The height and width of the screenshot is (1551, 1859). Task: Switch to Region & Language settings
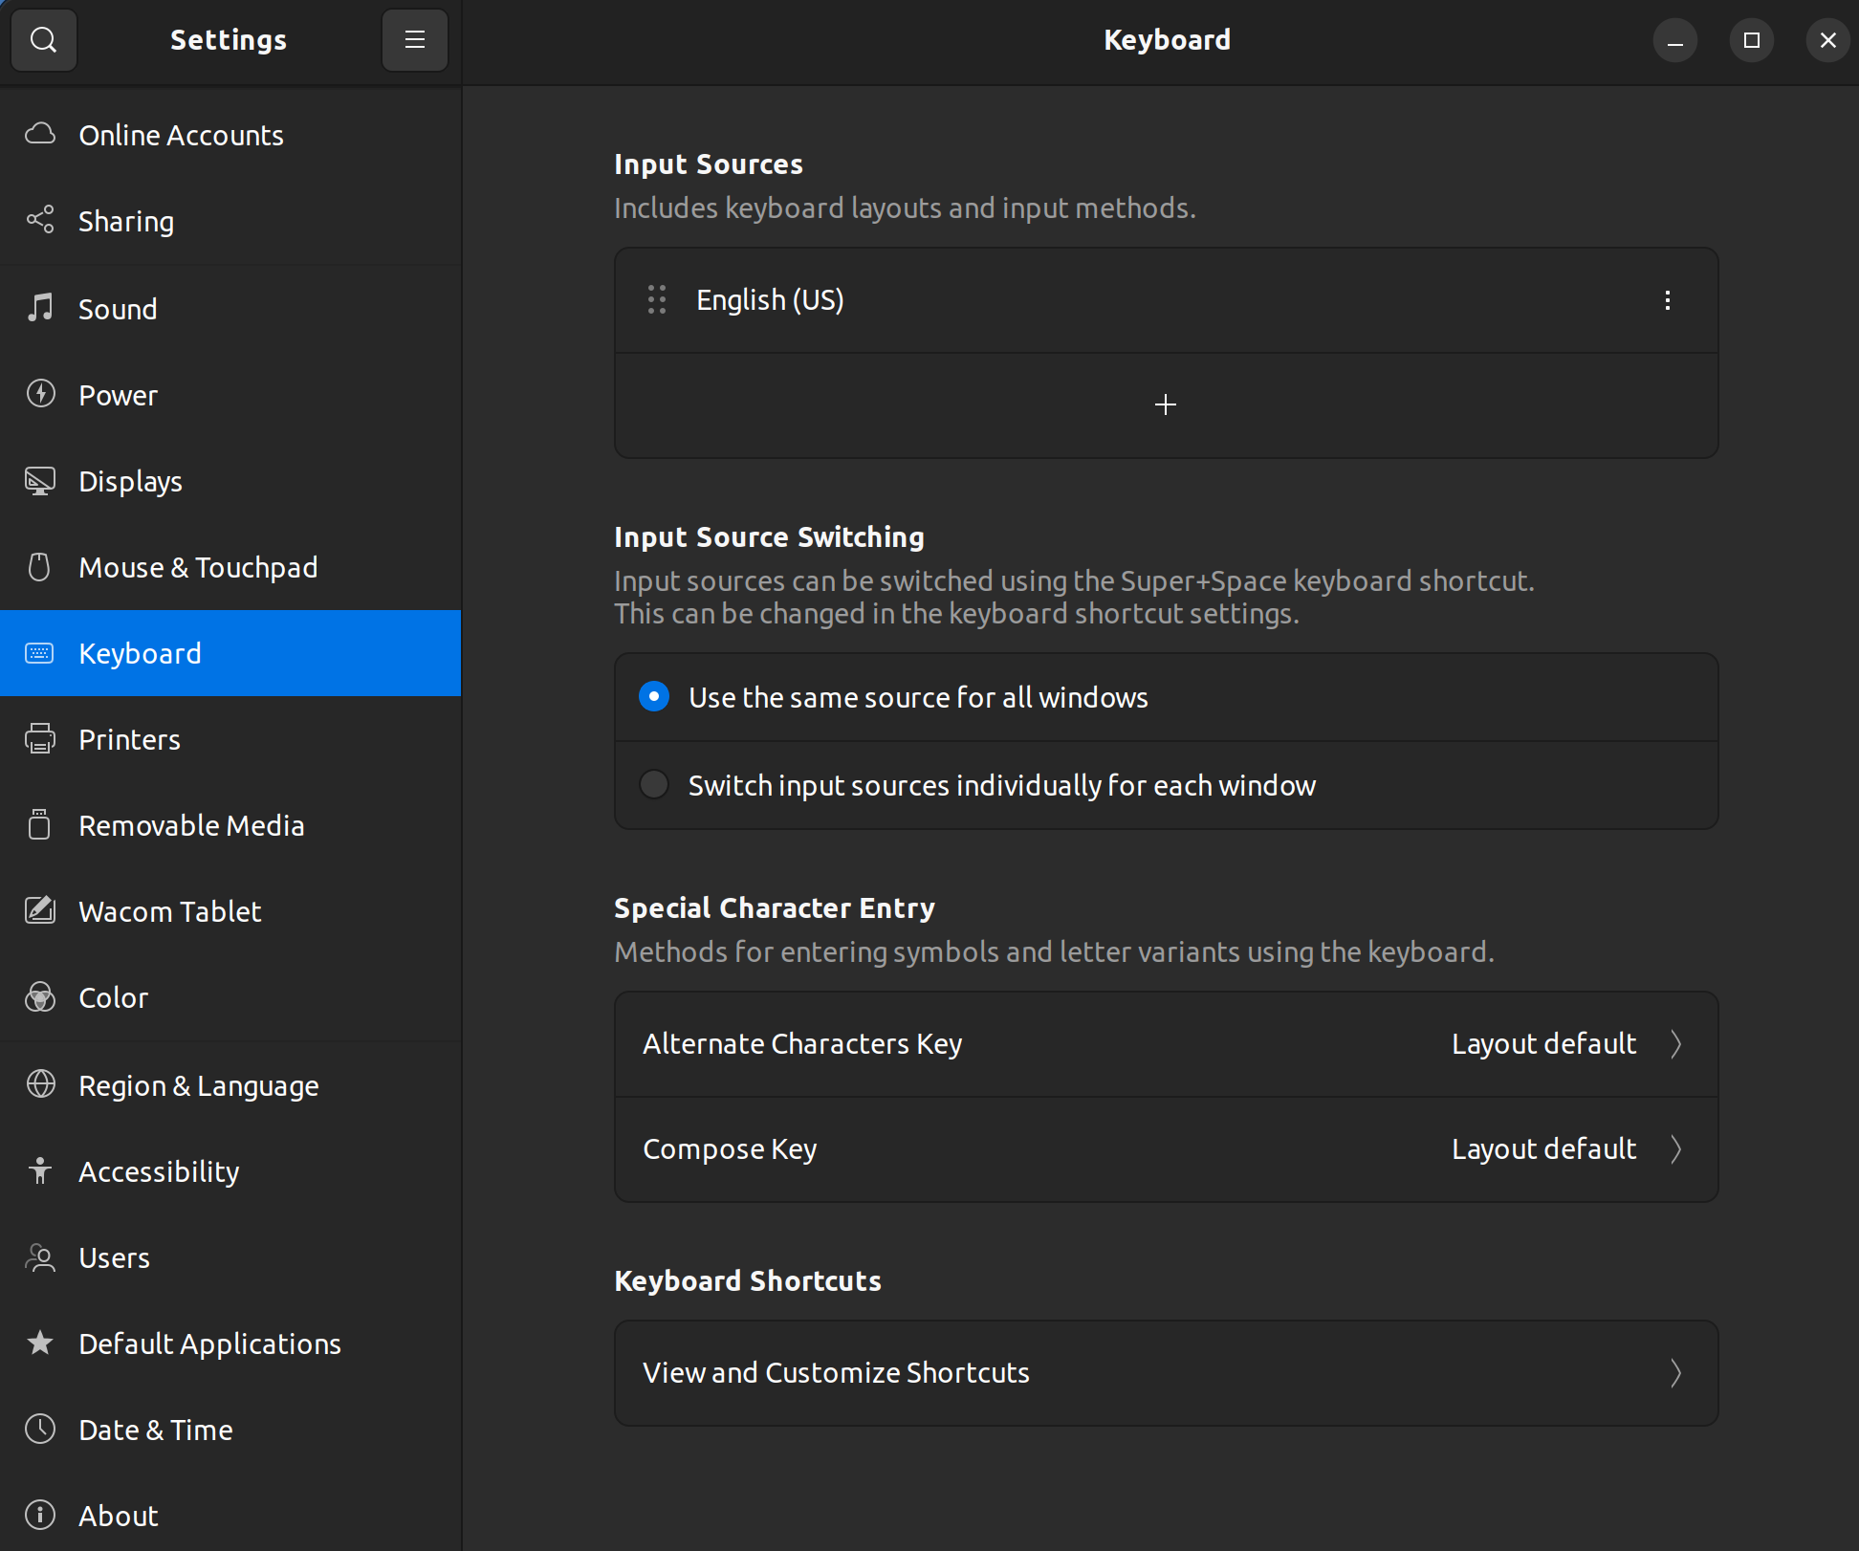click(198, 1084)
